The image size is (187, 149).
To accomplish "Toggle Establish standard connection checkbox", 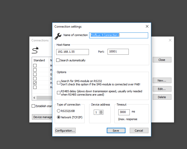I will (33, 106).
